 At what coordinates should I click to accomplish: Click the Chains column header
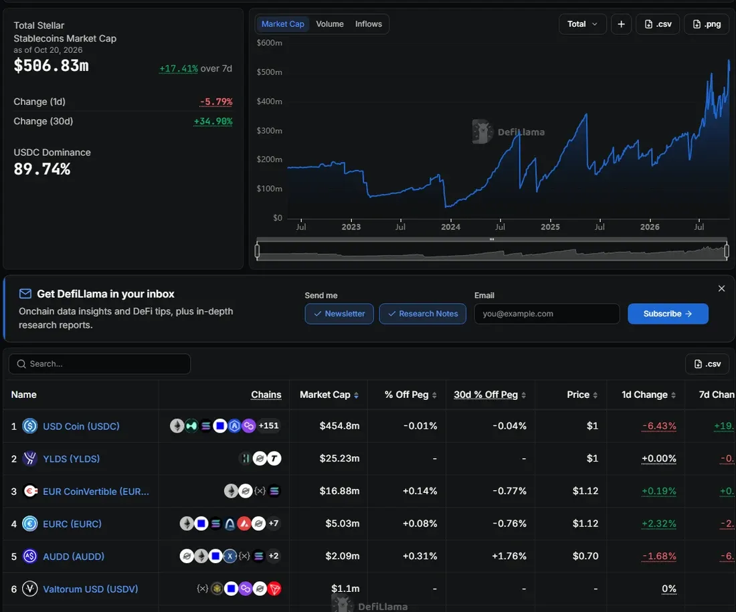[x=266, y=395]
